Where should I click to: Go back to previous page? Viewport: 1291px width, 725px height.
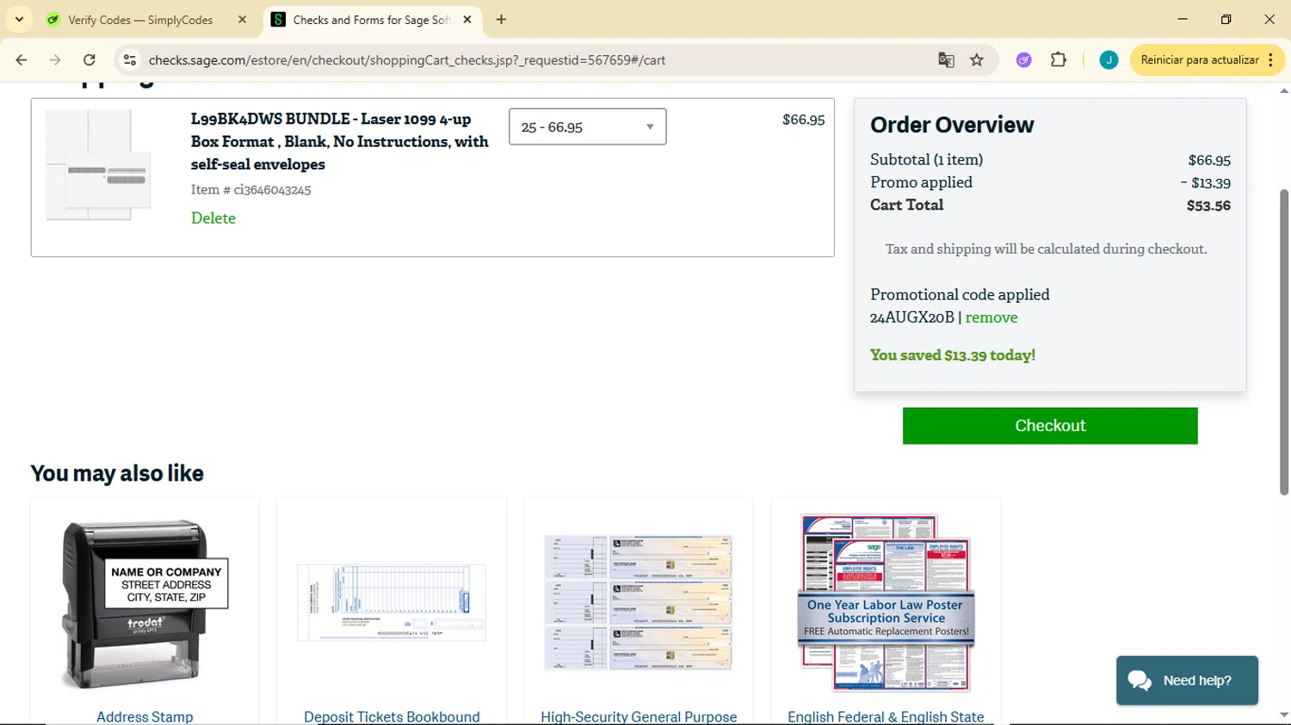[22, 60]
